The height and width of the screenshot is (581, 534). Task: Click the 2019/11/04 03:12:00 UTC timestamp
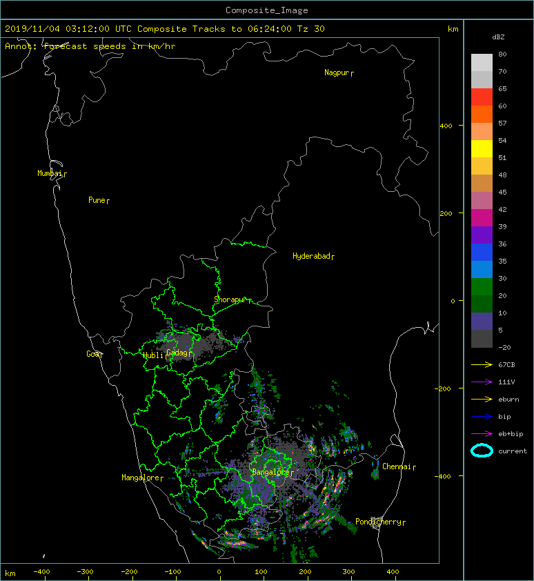coord(68,29)
